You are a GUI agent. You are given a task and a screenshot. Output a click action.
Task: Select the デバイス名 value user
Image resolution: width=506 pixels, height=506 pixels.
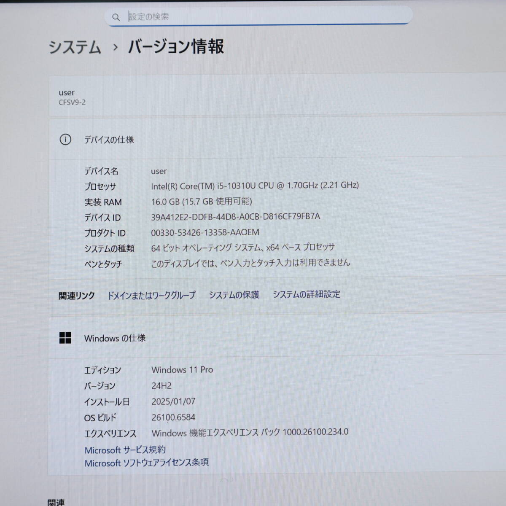click(159, 171)
